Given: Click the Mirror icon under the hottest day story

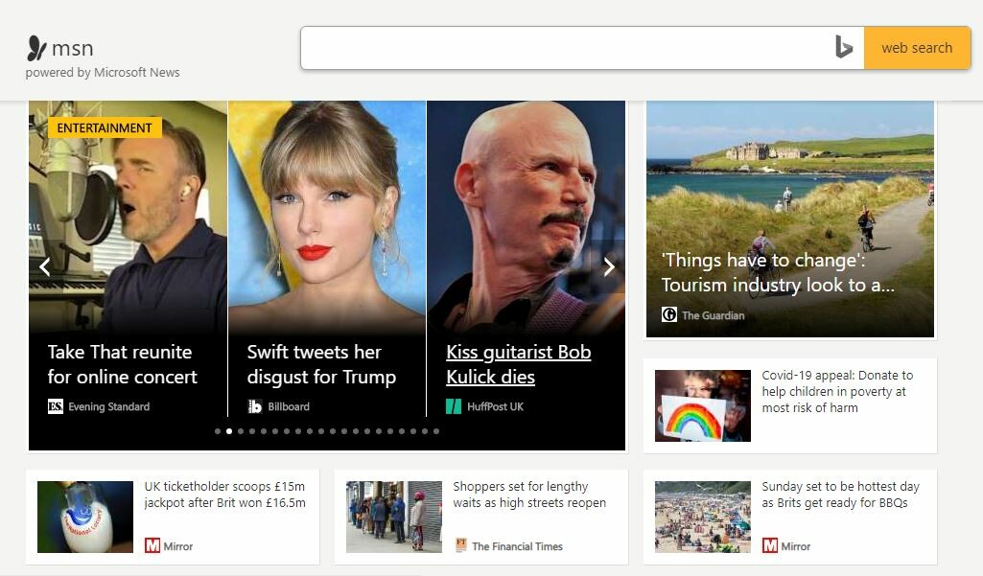Looking at the screenshot, I should [x=770, y=546].
